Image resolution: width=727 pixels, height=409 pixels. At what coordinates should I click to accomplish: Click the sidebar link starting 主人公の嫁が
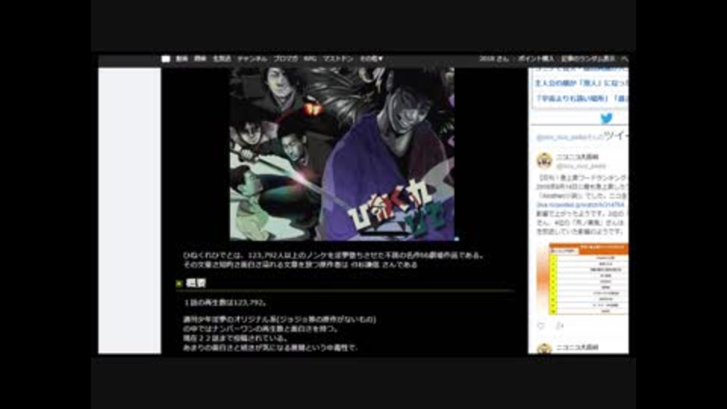pyautogui.click(x=582, y=83)
